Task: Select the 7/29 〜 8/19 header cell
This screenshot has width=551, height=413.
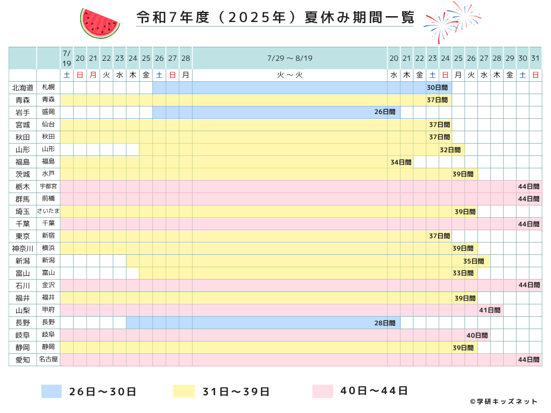Action: (289, 58)
